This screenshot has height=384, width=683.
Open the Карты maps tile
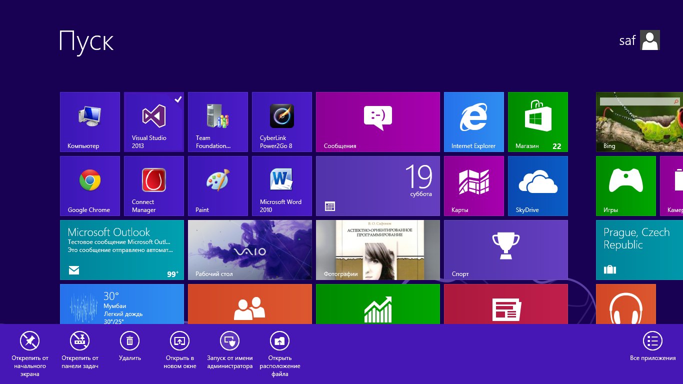pos(474,186)
